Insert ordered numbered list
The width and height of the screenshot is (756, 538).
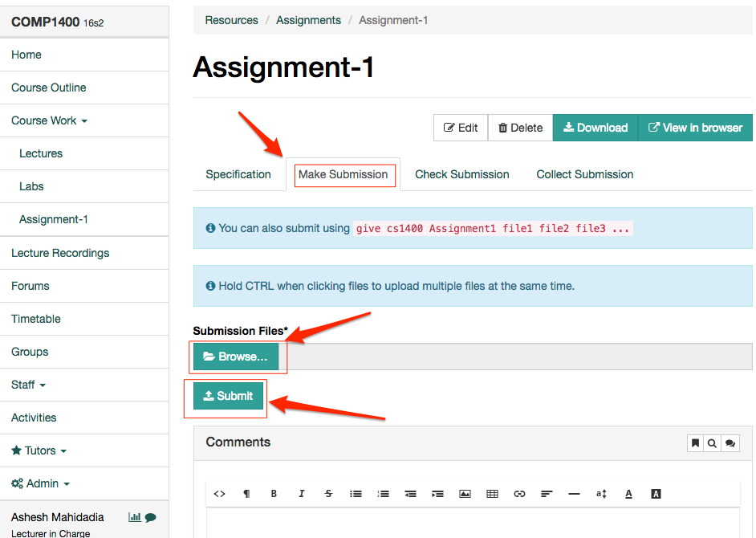[384, 494]
